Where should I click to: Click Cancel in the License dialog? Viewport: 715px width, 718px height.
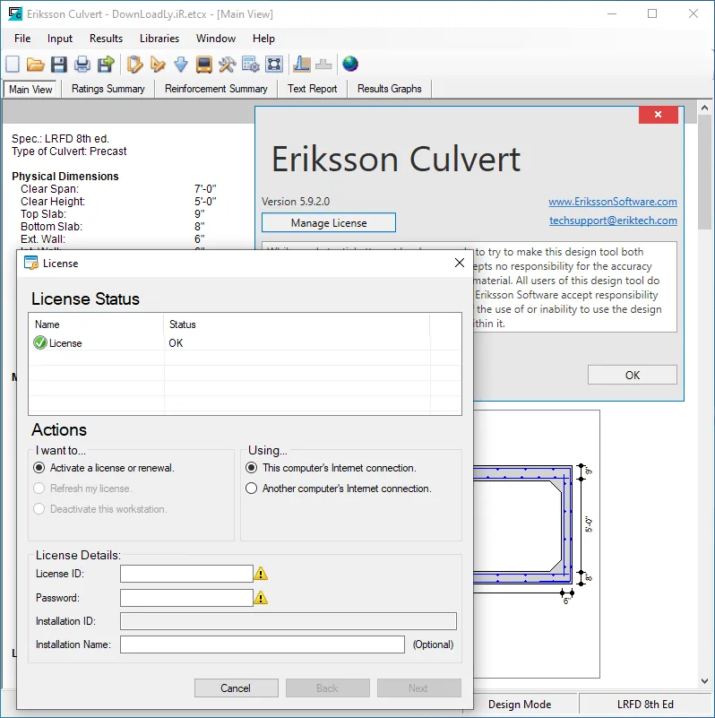click(237, 688)
